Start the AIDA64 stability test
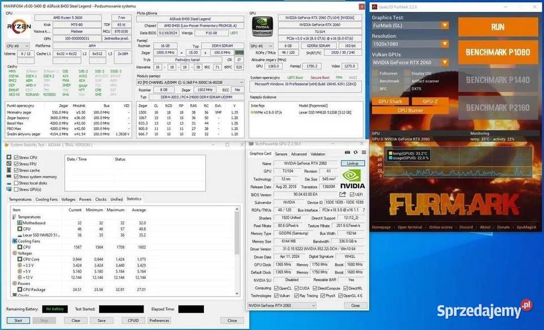 tap(18, 320)
